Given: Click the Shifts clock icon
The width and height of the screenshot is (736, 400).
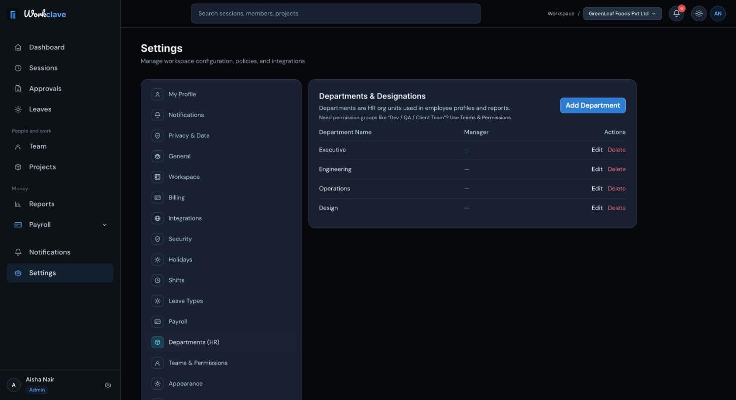Looking at the screenshot, I should (158, 280).
